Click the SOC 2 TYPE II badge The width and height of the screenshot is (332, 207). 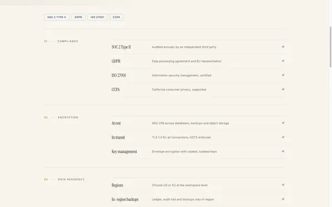point(56,17)
